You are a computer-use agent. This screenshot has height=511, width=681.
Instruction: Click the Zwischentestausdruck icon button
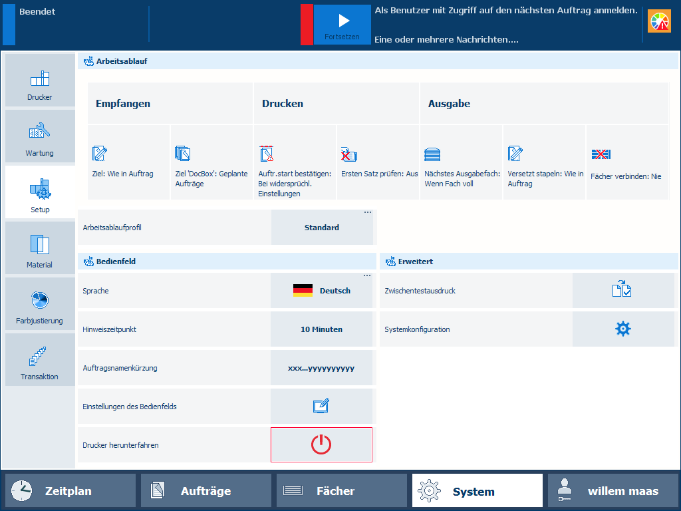pyautogui.click(x=623, y=291)
